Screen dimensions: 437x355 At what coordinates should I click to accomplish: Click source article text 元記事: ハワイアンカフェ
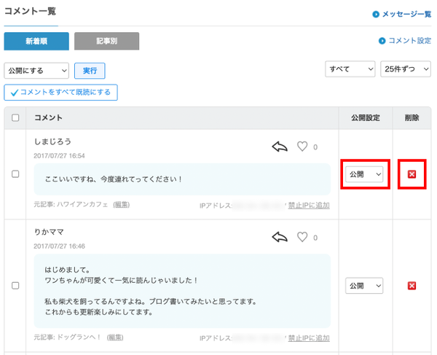pos(71,205)
